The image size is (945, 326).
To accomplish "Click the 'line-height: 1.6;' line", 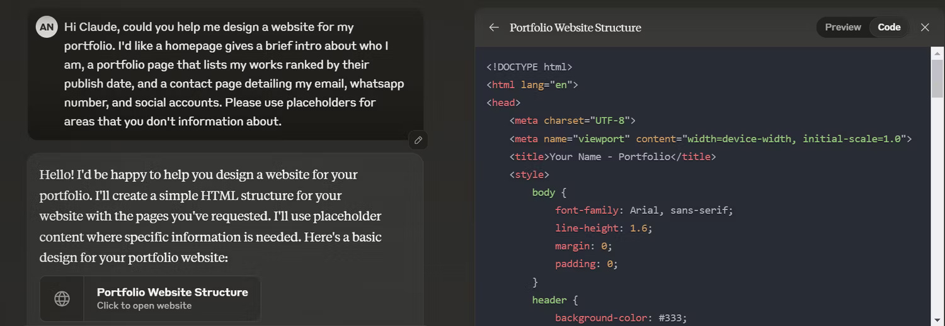I will (604, 228).
